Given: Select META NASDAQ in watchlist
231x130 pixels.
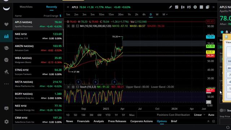Looking at the screenshot, I should [x=38, y=84].
